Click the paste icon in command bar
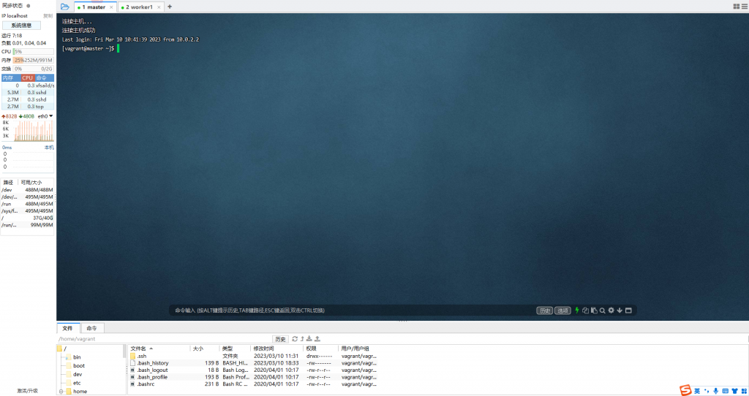 pyautogui.click(x=594, y=310)
